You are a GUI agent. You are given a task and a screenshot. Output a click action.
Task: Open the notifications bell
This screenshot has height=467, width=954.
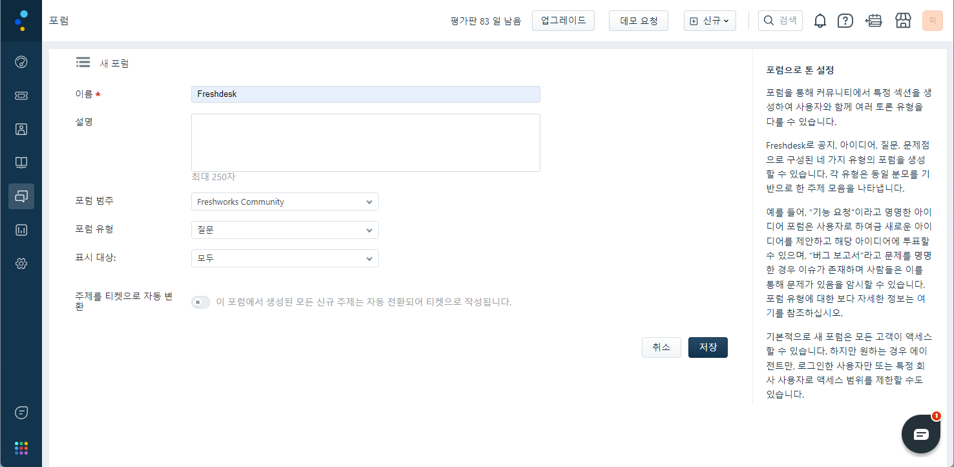(x=820, y=21)
